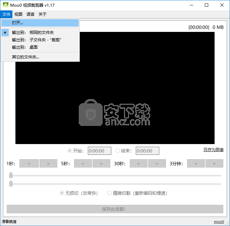Step forward 3分钟 with the > button

pyautogui.click(x=214, y=164)
